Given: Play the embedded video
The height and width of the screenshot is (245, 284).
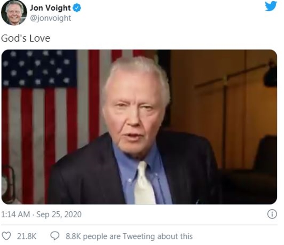Looking at the screenshot, I should [139, 127].
